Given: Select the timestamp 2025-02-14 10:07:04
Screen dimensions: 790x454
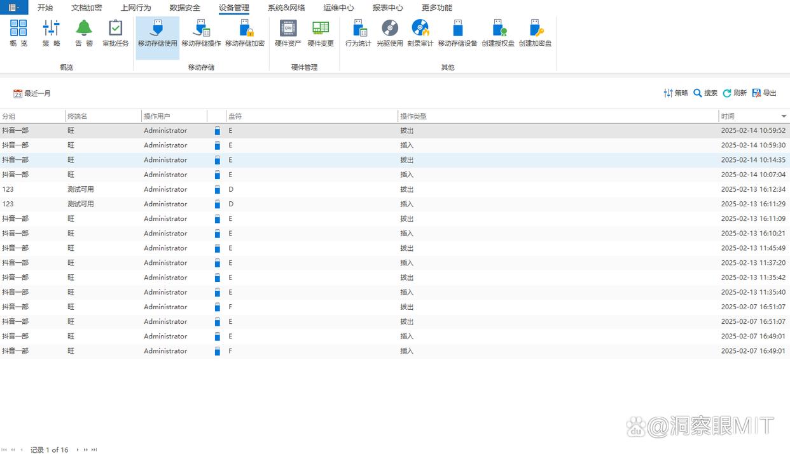Looking at the screenshot, I should tap(753, 175).
